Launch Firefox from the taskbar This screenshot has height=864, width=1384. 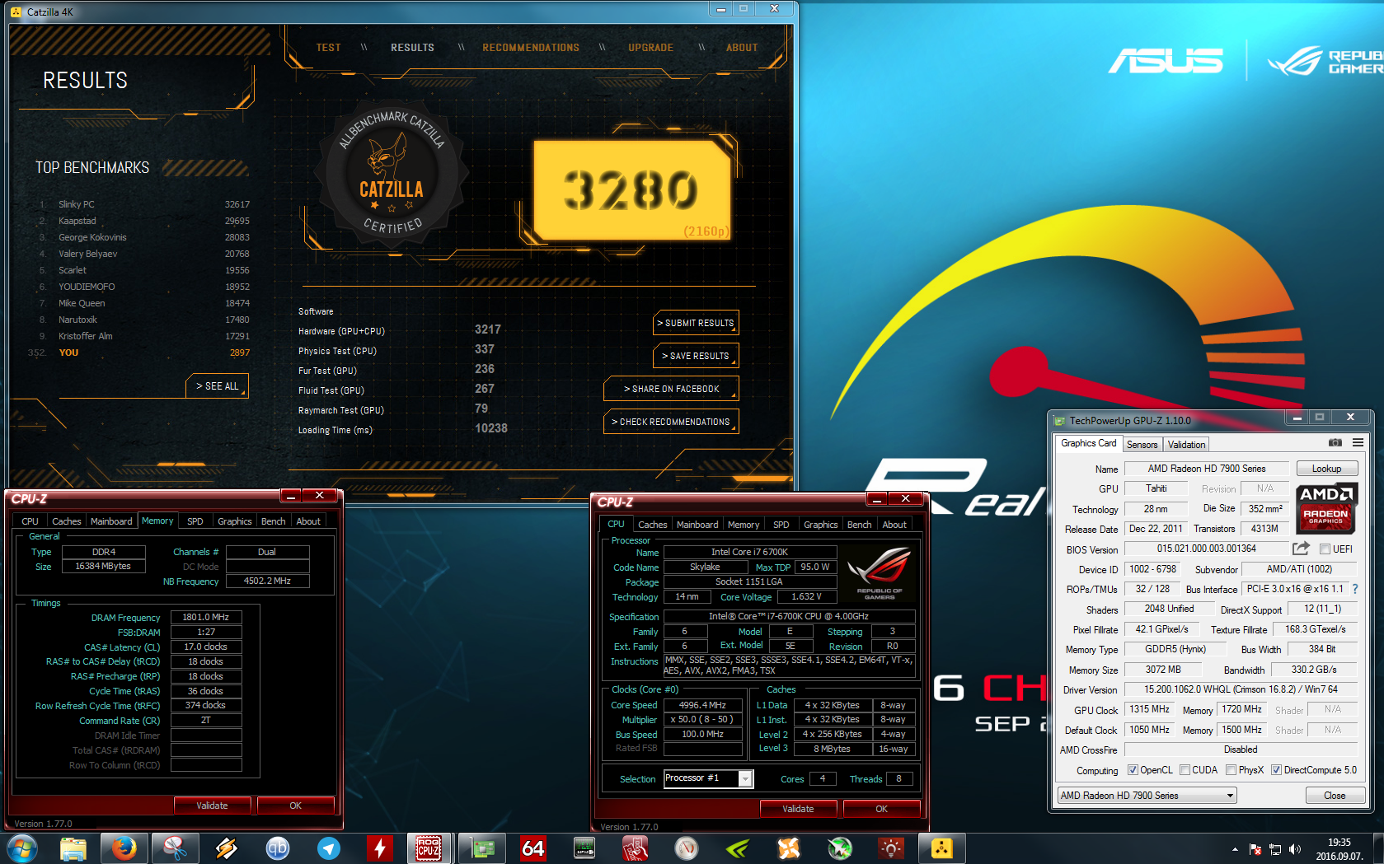tap(124, 848)
